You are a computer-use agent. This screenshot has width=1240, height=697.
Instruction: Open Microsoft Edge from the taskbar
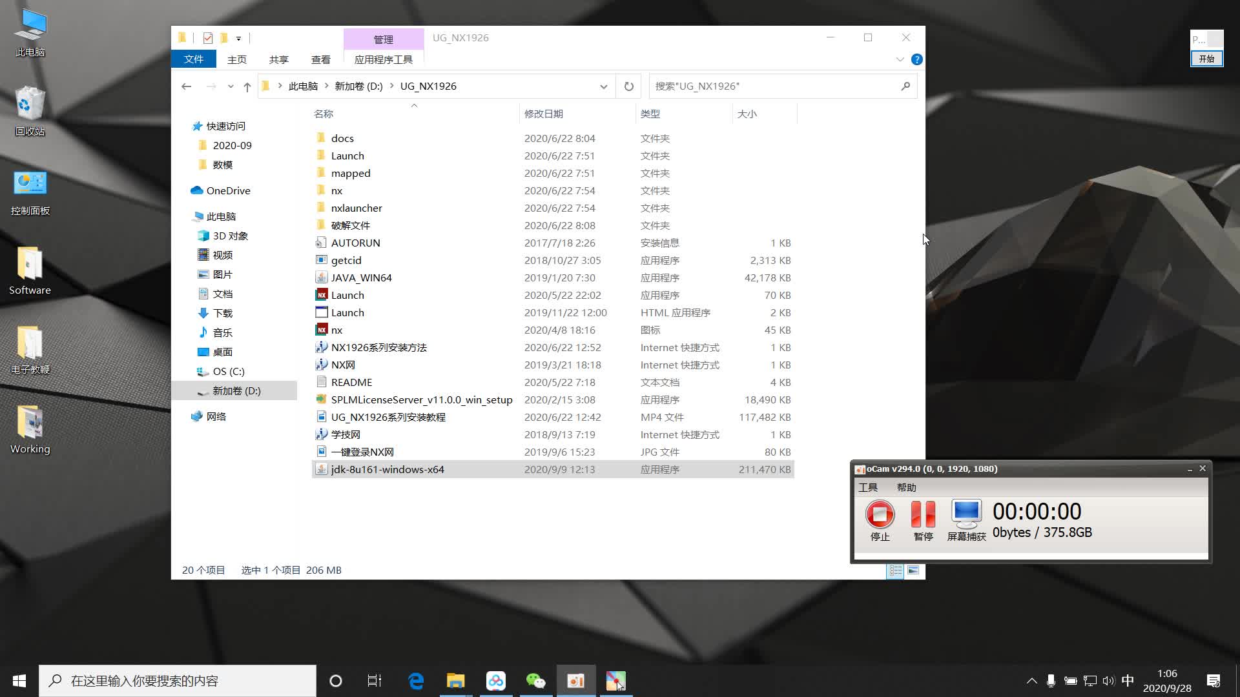[x=416, y=681]
